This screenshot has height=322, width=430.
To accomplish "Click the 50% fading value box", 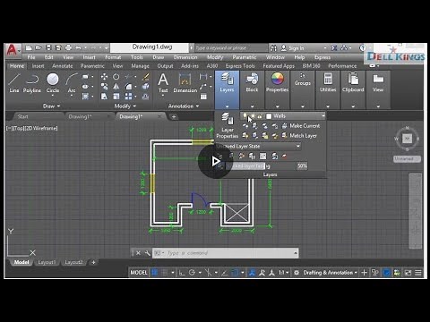I will (x=302, y=166).
